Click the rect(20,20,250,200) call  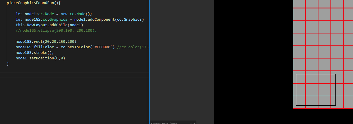(55, 42)
